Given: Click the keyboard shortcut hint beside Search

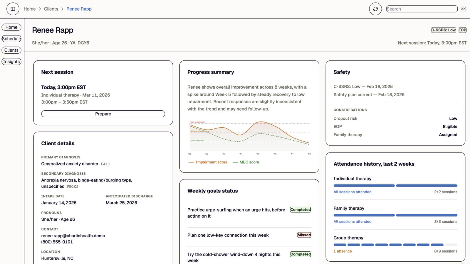Looking at the screenshot, I should 463,9.
